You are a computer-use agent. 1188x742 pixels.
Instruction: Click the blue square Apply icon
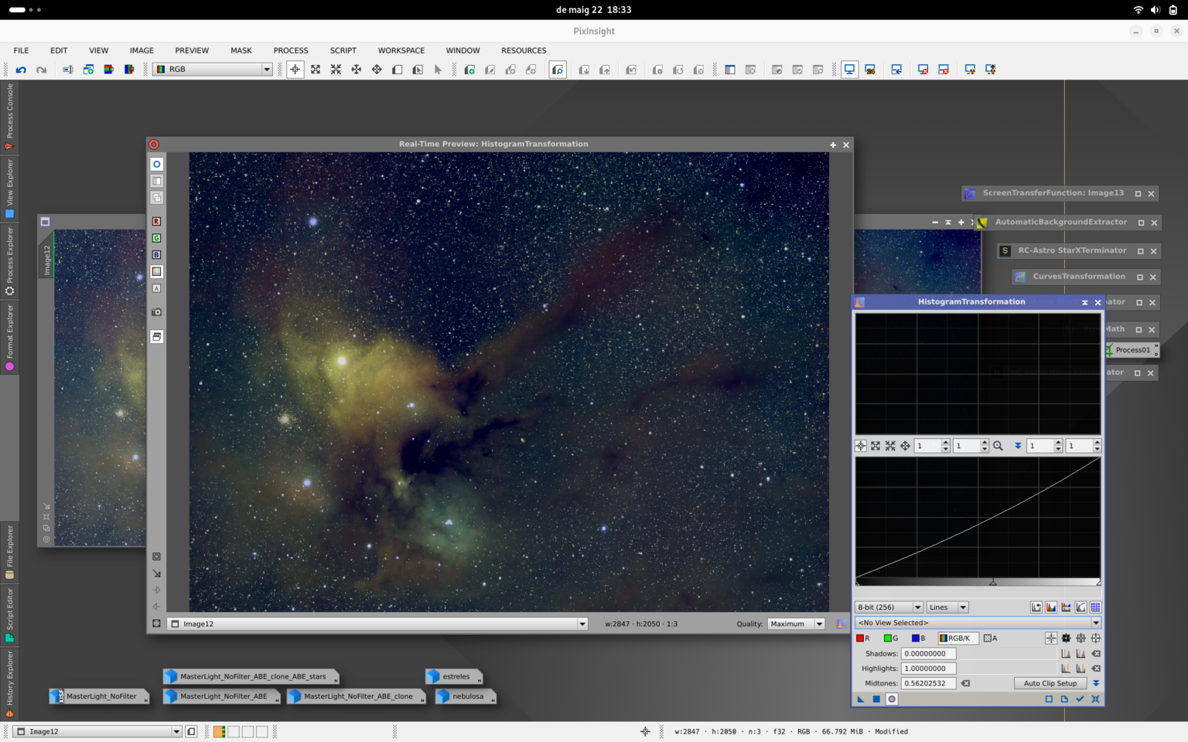point(876,699)
